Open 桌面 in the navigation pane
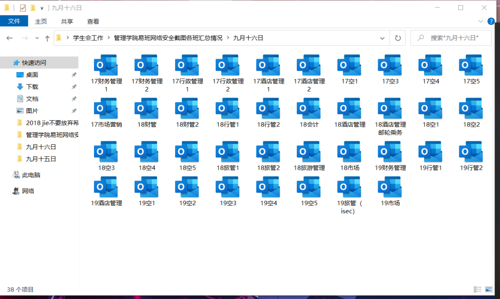 (x=32, y=75)
